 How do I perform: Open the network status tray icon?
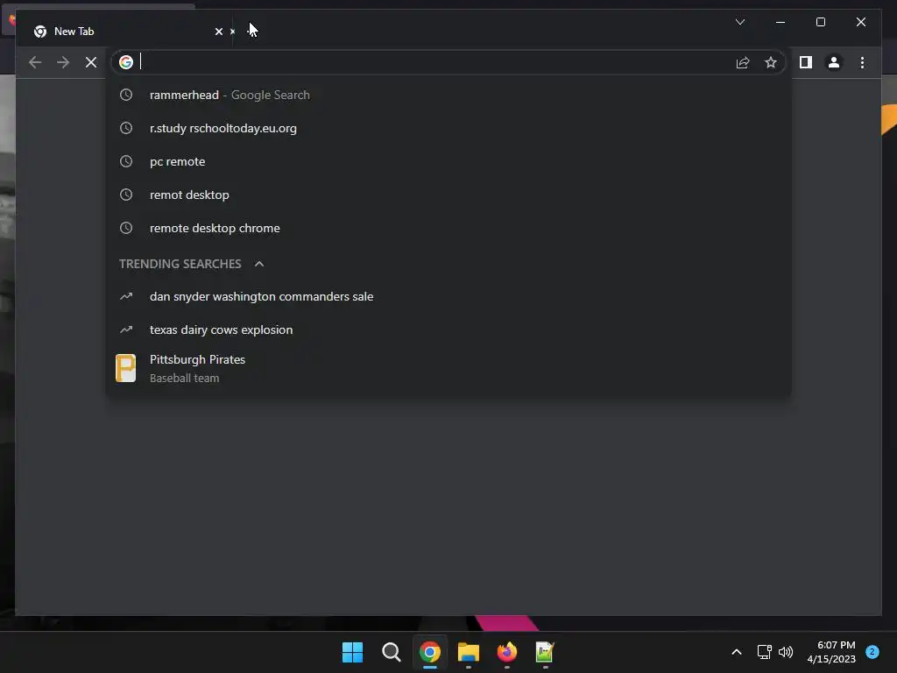pos(764,652)
